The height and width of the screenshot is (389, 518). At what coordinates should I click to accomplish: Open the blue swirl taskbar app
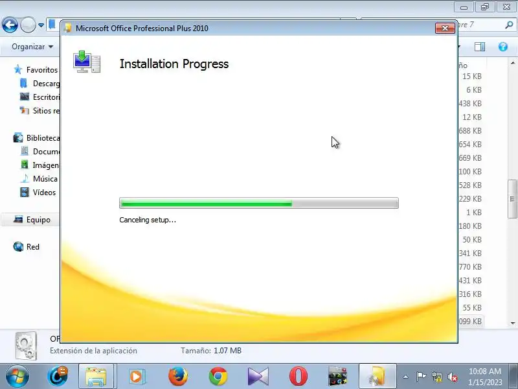57,376
